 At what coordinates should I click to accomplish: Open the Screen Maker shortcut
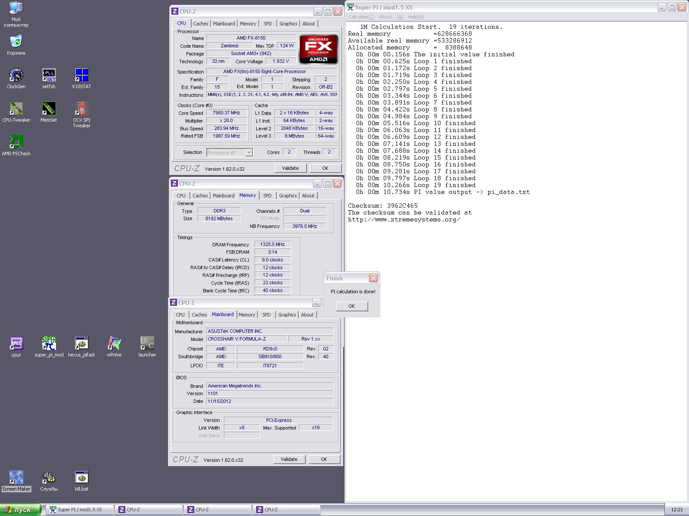tap(16, 481)
